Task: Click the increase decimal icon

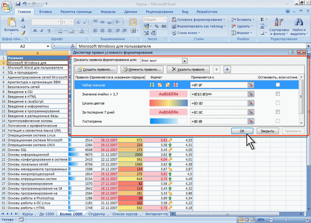Action: [x=146, y=33]
